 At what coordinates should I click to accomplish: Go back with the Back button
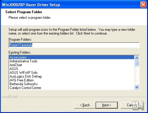85,105
